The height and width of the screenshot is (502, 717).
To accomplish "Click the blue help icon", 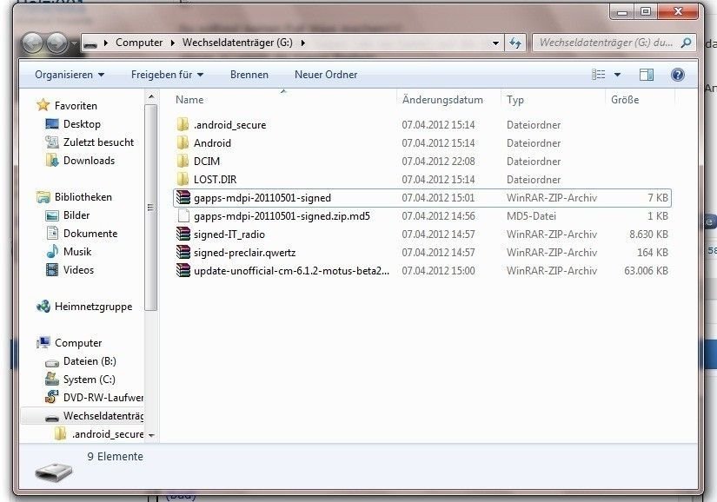I will [677, 75].
